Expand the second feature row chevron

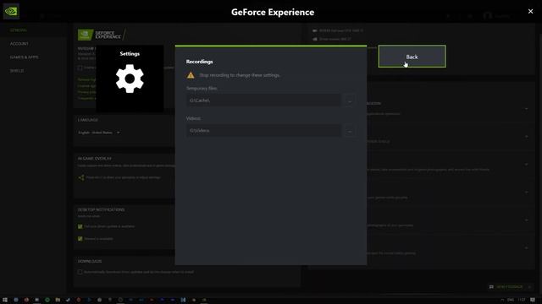tap(527, 137)
